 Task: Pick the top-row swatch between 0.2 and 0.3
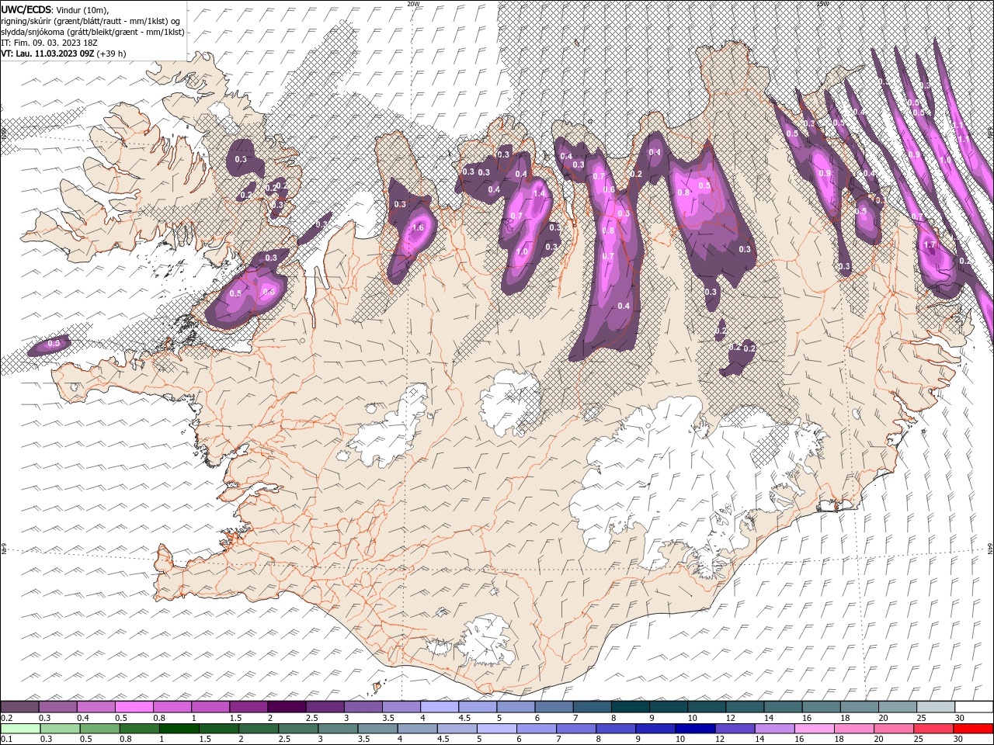[19, 707]
